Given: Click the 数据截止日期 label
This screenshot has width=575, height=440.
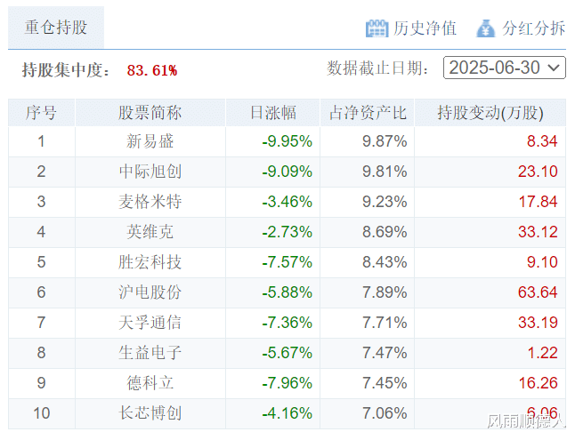Looking at the screenshot, I should (x=377, y=68).
